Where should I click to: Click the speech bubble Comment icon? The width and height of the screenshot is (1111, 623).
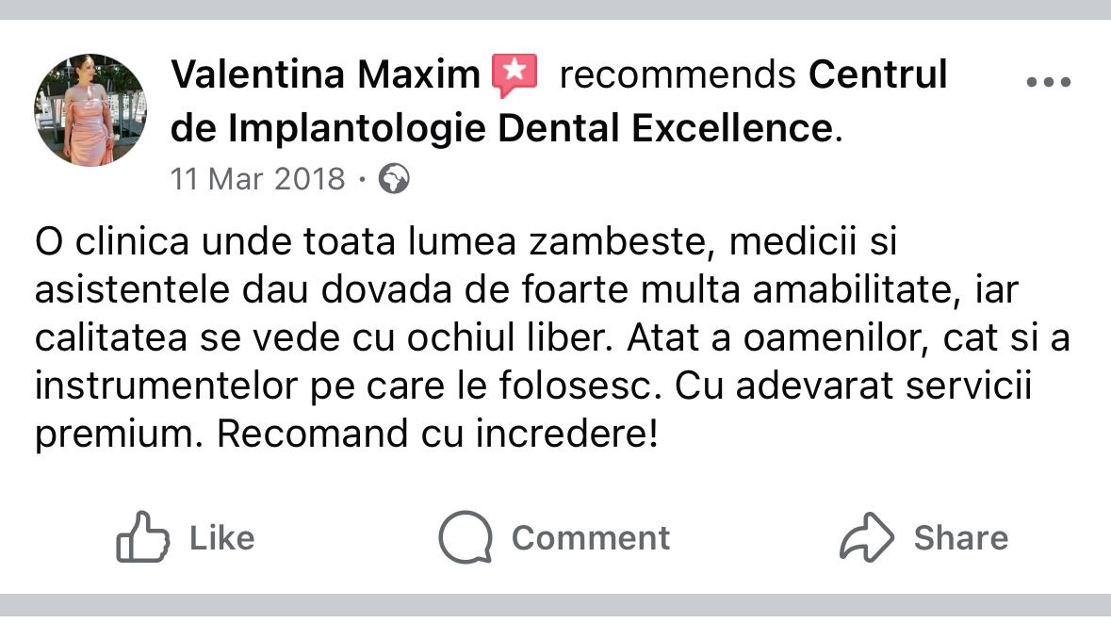point(466,536)
